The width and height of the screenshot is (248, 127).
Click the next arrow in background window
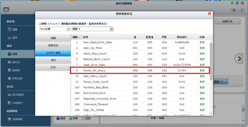pyautogui.click(x=239, y=59)
